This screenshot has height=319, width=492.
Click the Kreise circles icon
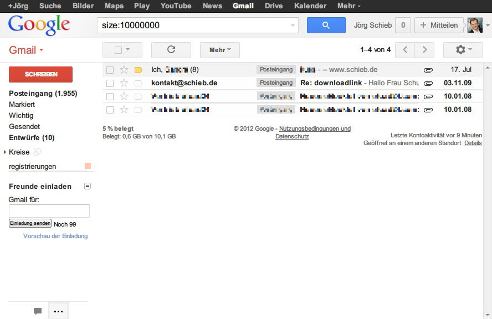37,152
